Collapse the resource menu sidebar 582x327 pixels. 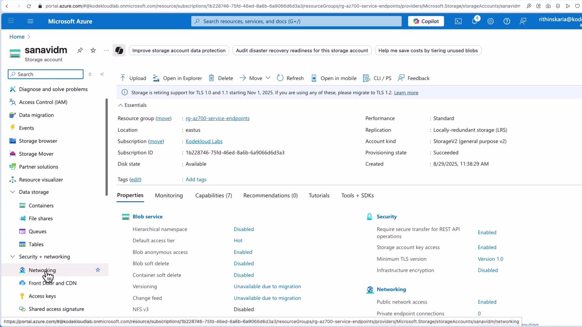click(x=102, y=74)
